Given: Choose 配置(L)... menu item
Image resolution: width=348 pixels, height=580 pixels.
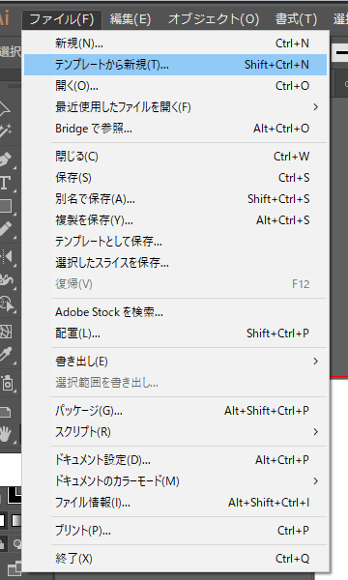Looking at the screenshot, I should click(x=175, y=333).
